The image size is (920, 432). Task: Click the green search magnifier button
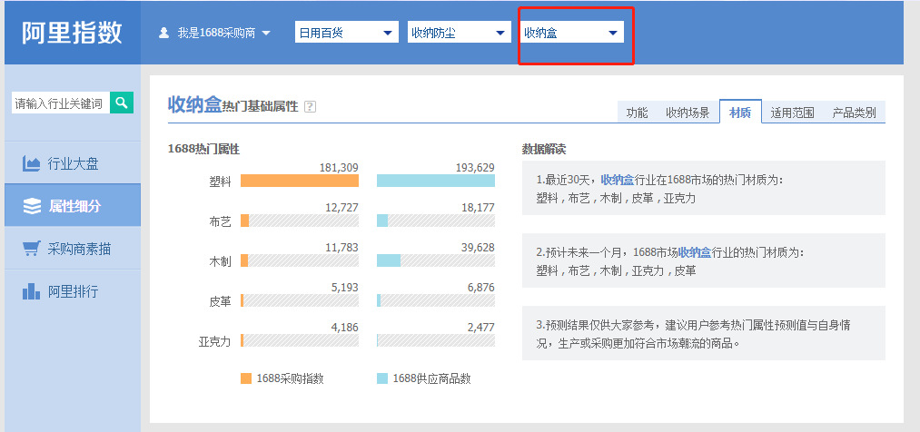click(x=122, y=103)
